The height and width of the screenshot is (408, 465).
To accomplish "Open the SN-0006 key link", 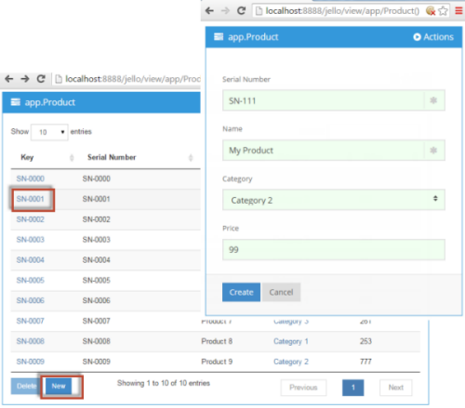I will (x=31, y=300).
